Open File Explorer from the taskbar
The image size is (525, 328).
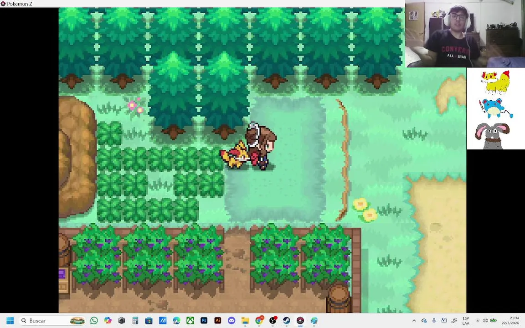coord(245,321)
